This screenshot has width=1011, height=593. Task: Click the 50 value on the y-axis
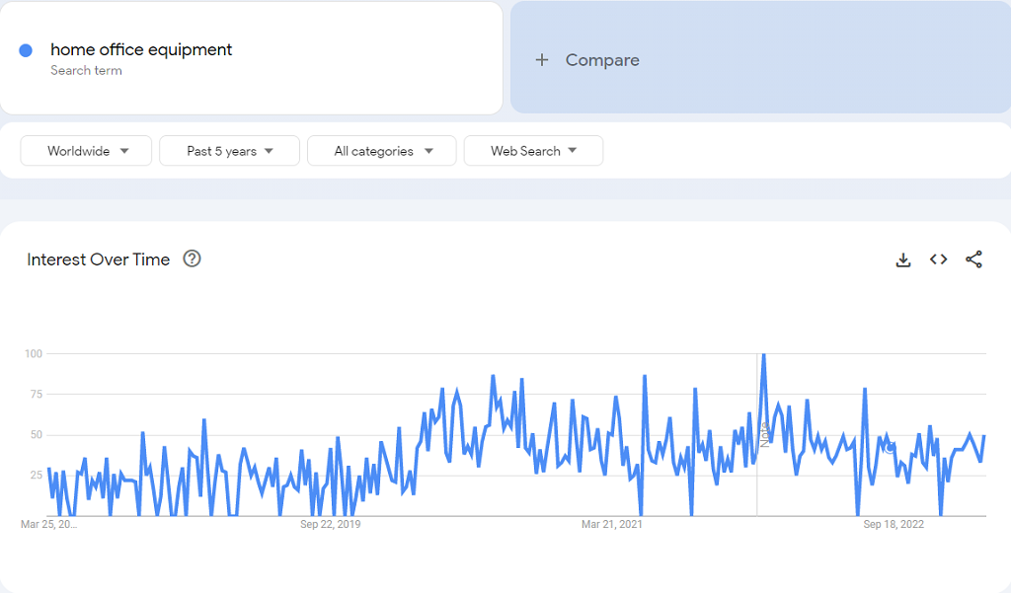click(37, 434)
